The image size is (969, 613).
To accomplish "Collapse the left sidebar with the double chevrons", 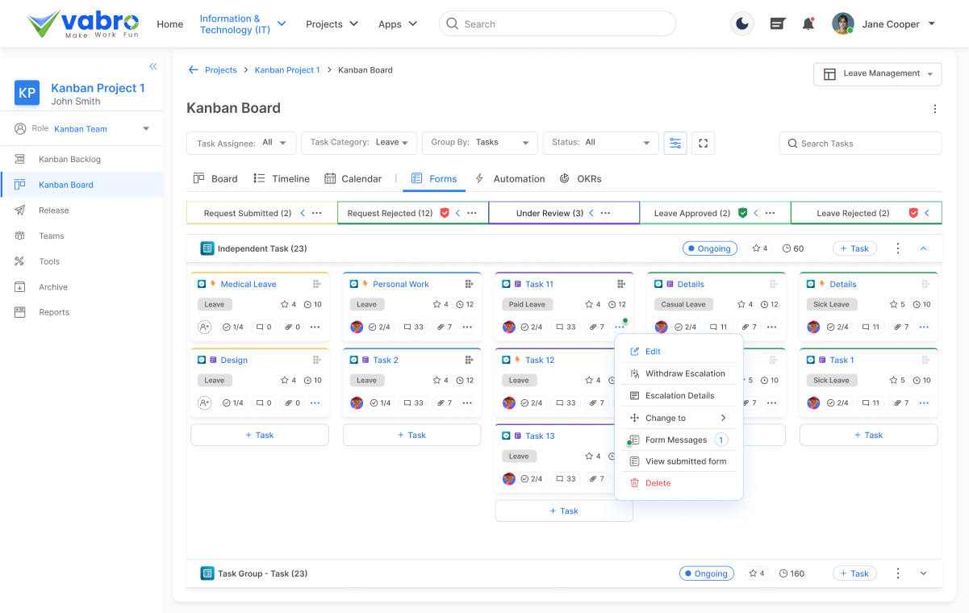I will (152, 66).
